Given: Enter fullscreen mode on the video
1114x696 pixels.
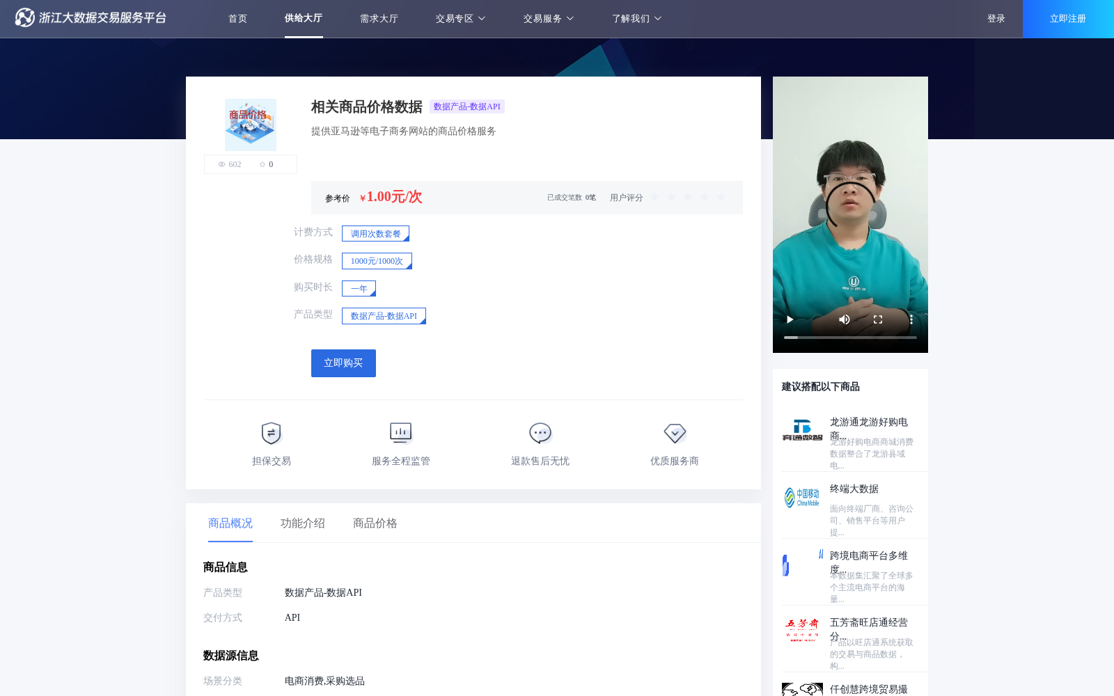Looking at the screenshot, I should tap(878, 319).
